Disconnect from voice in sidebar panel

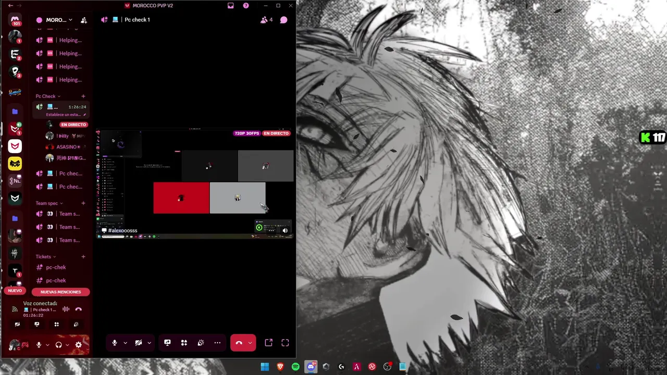[x=78, y=309]
